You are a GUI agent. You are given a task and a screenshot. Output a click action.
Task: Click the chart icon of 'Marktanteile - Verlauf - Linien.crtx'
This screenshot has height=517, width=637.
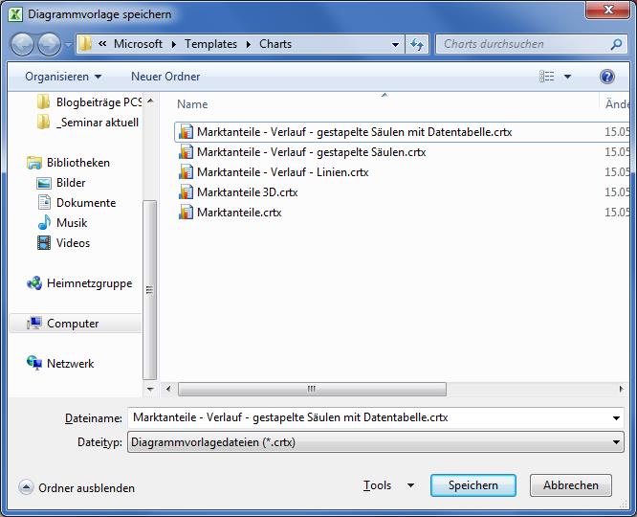[x=187, y=172]
